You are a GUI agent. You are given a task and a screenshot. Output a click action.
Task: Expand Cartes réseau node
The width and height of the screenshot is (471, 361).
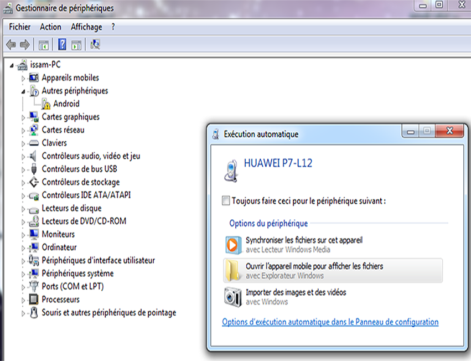tap(23, 131)
